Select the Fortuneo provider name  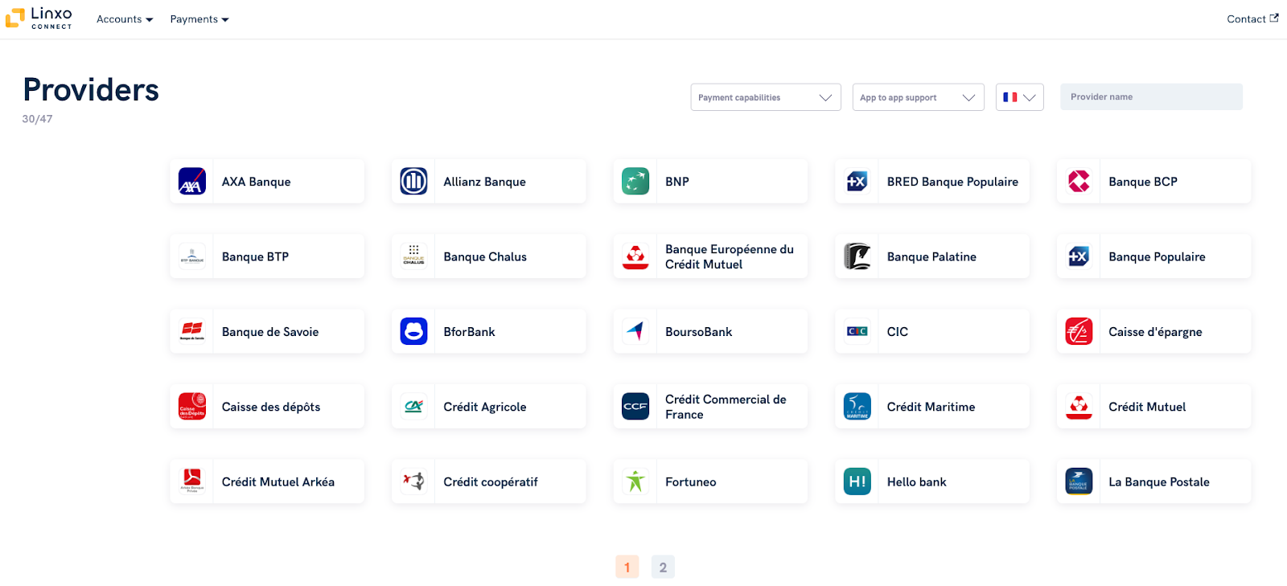point(690,482)
